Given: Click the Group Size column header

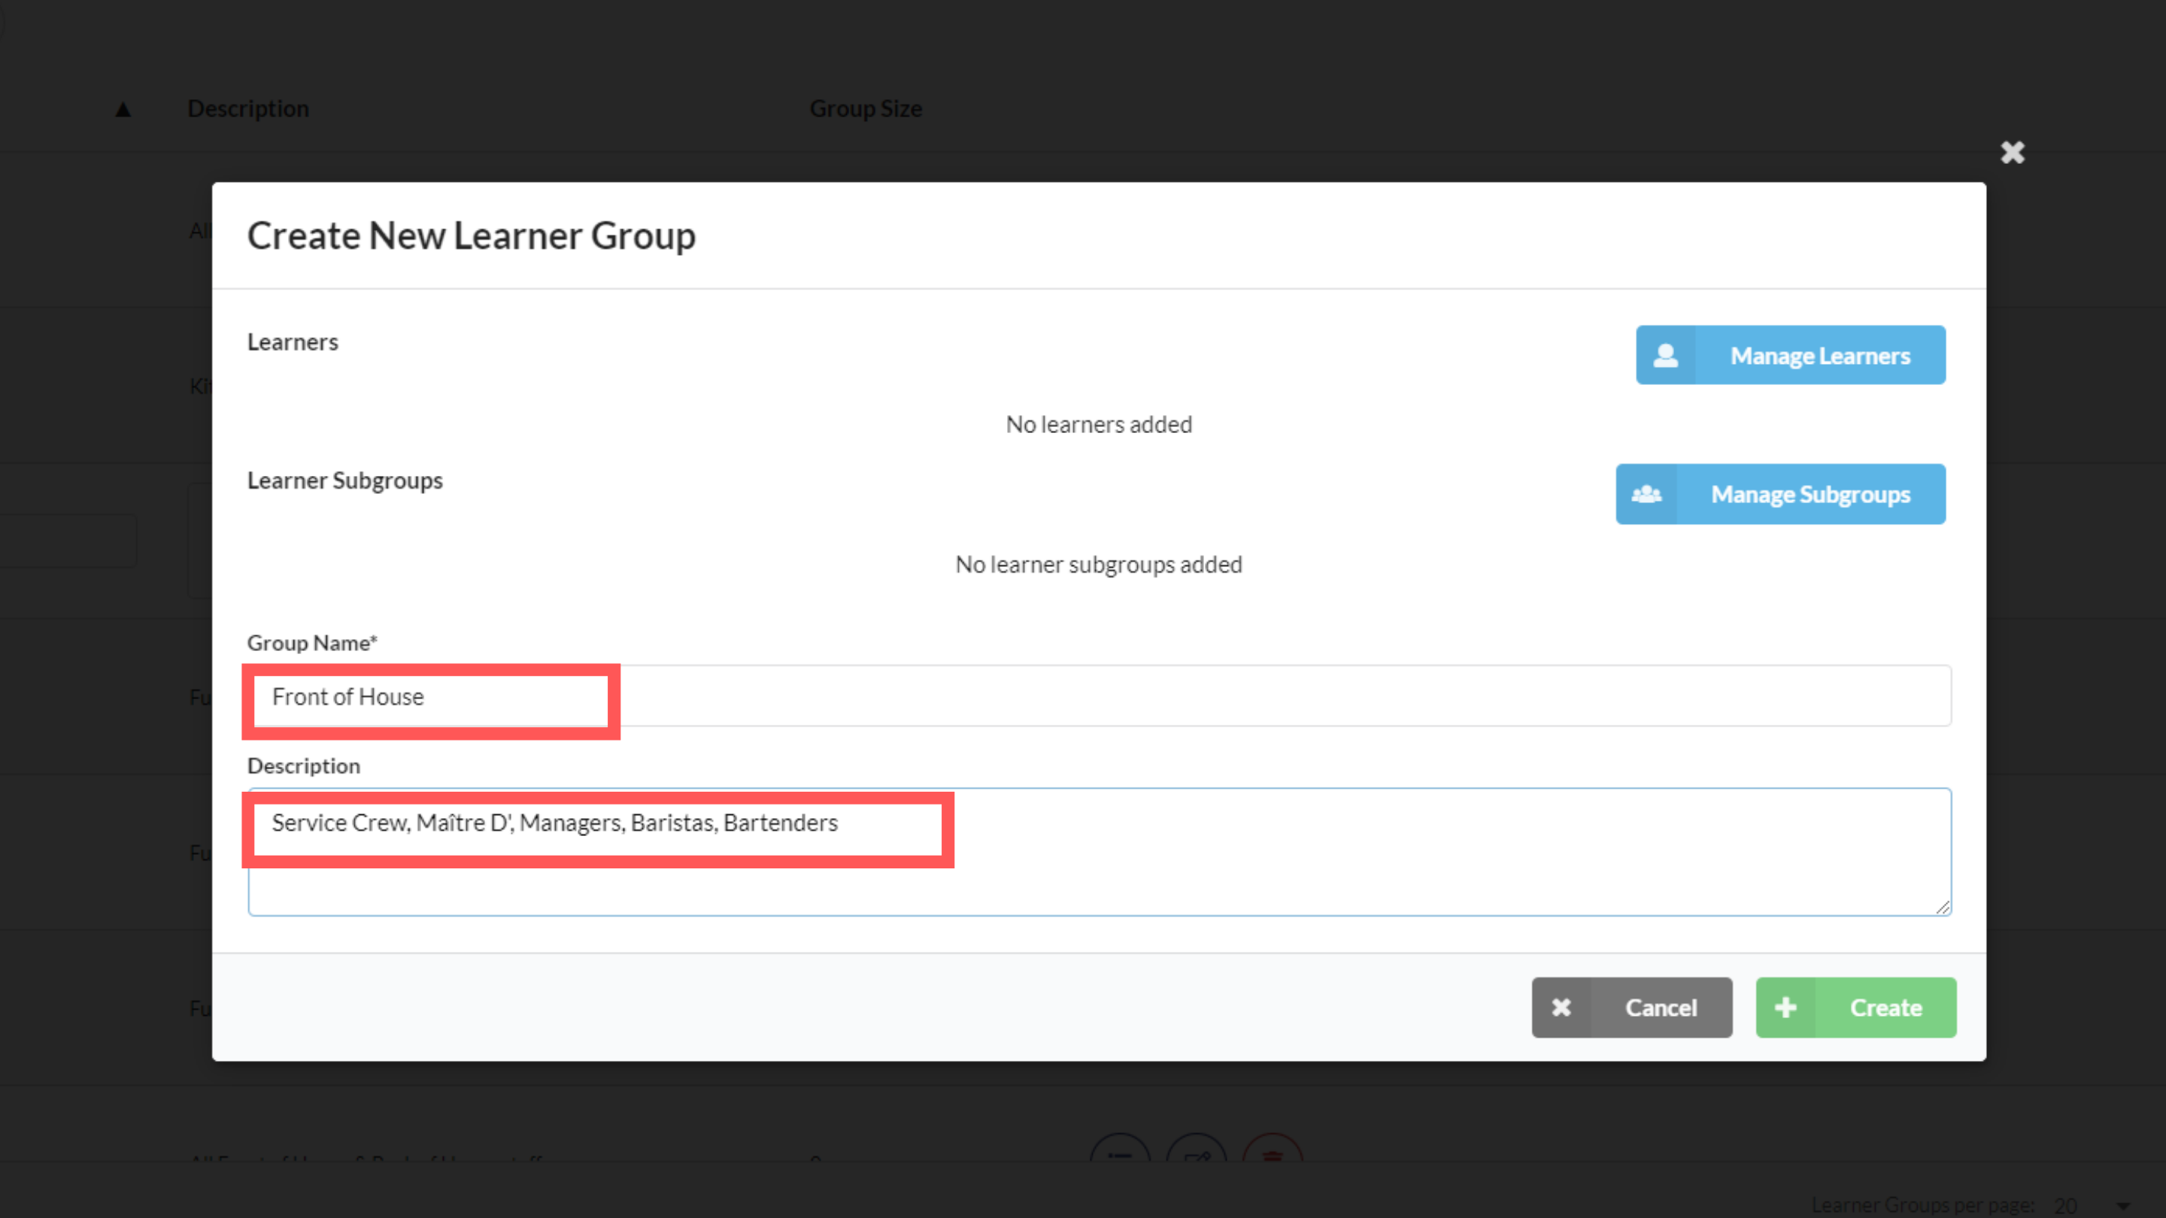Looking at the screenshot, I should [866, 108].
